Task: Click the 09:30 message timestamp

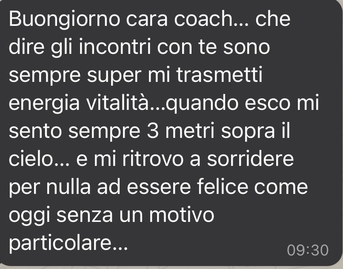Action: (x=308, y=250)
